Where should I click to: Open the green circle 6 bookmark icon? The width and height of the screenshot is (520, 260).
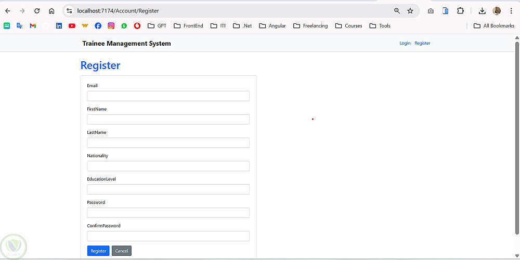124,26
